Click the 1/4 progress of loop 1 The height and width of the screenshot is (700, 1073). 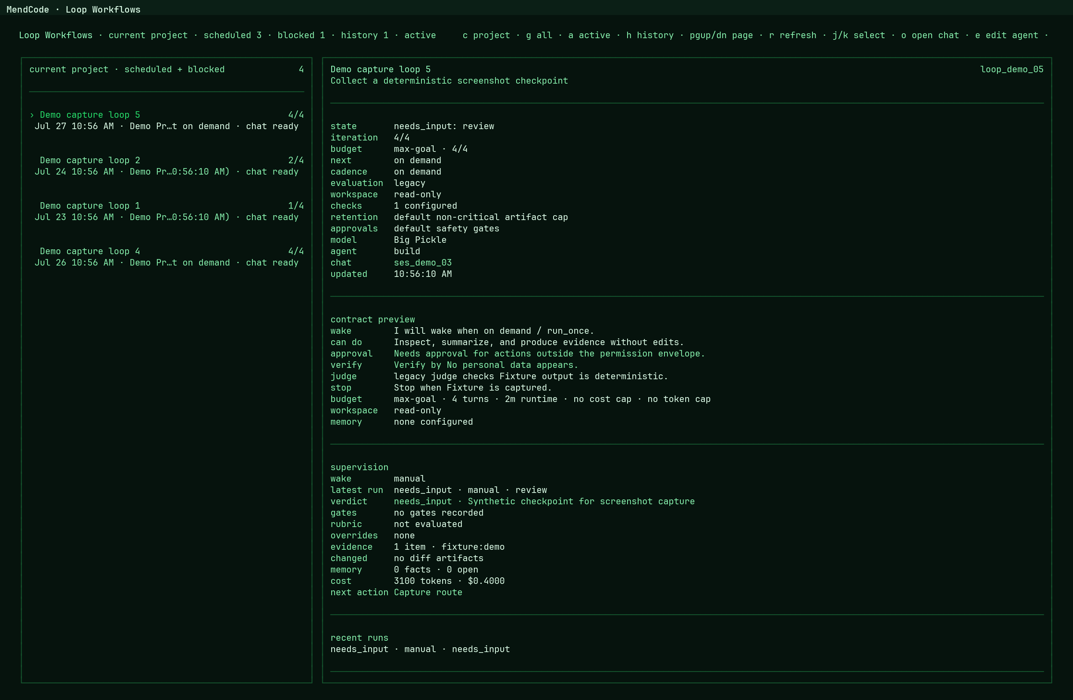296,206
